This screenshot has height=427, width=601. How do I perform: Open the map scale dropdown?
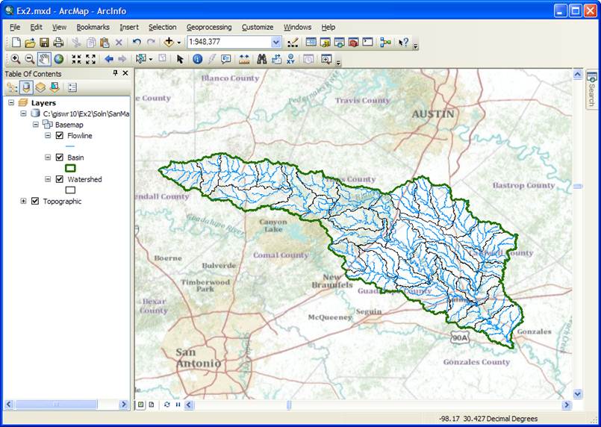pyautogui.click(x=276, y=43)
